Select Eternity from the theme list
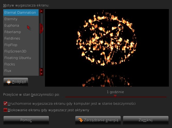Viewport: 172px width, 128px height. coord(21,19)
